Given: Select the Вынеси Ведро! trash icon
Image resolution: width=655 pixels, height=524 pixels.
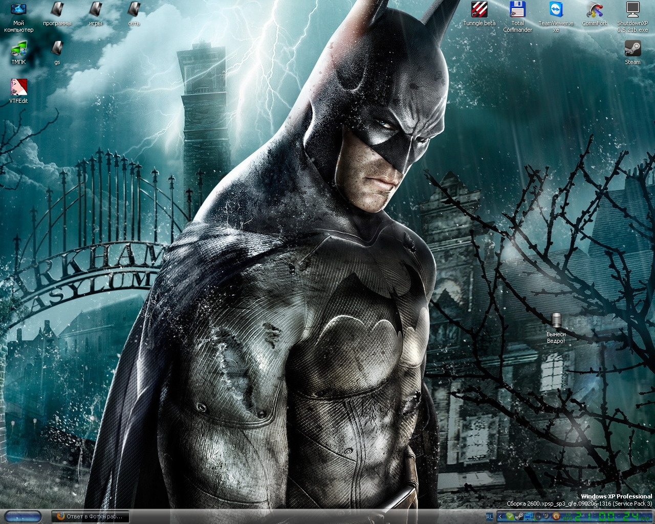Looking at the screenshot, I should pyautogui.click(x=556, y=329).
